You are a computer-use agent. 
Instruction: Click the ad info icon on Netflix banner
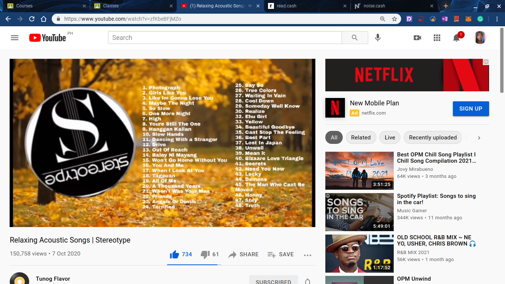click(x=486, y=62)
